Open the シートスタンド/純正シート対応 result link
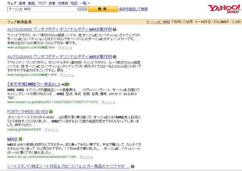 tap(68, 166)
